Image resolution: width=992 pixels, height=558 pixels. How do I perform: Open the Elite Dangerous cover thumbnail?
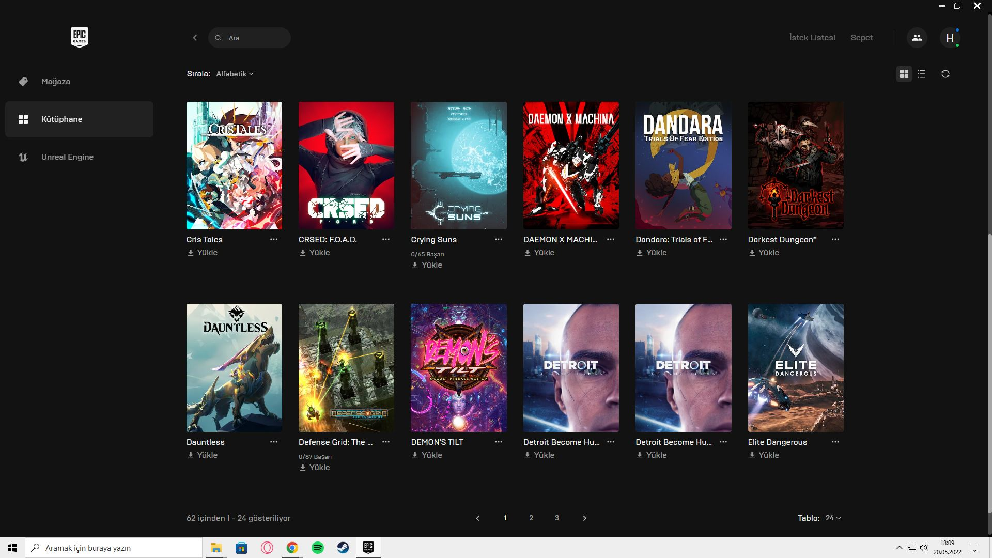(x=796, y=368)
